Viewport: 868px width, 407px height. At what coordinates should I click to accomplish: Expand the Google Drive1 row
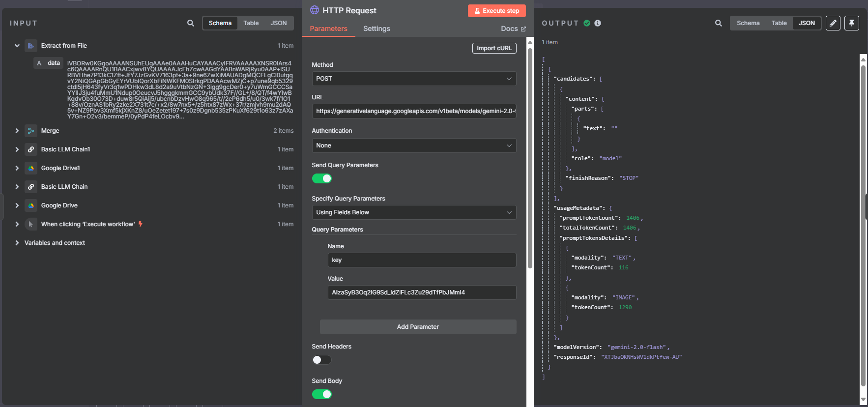pos(17,168)
